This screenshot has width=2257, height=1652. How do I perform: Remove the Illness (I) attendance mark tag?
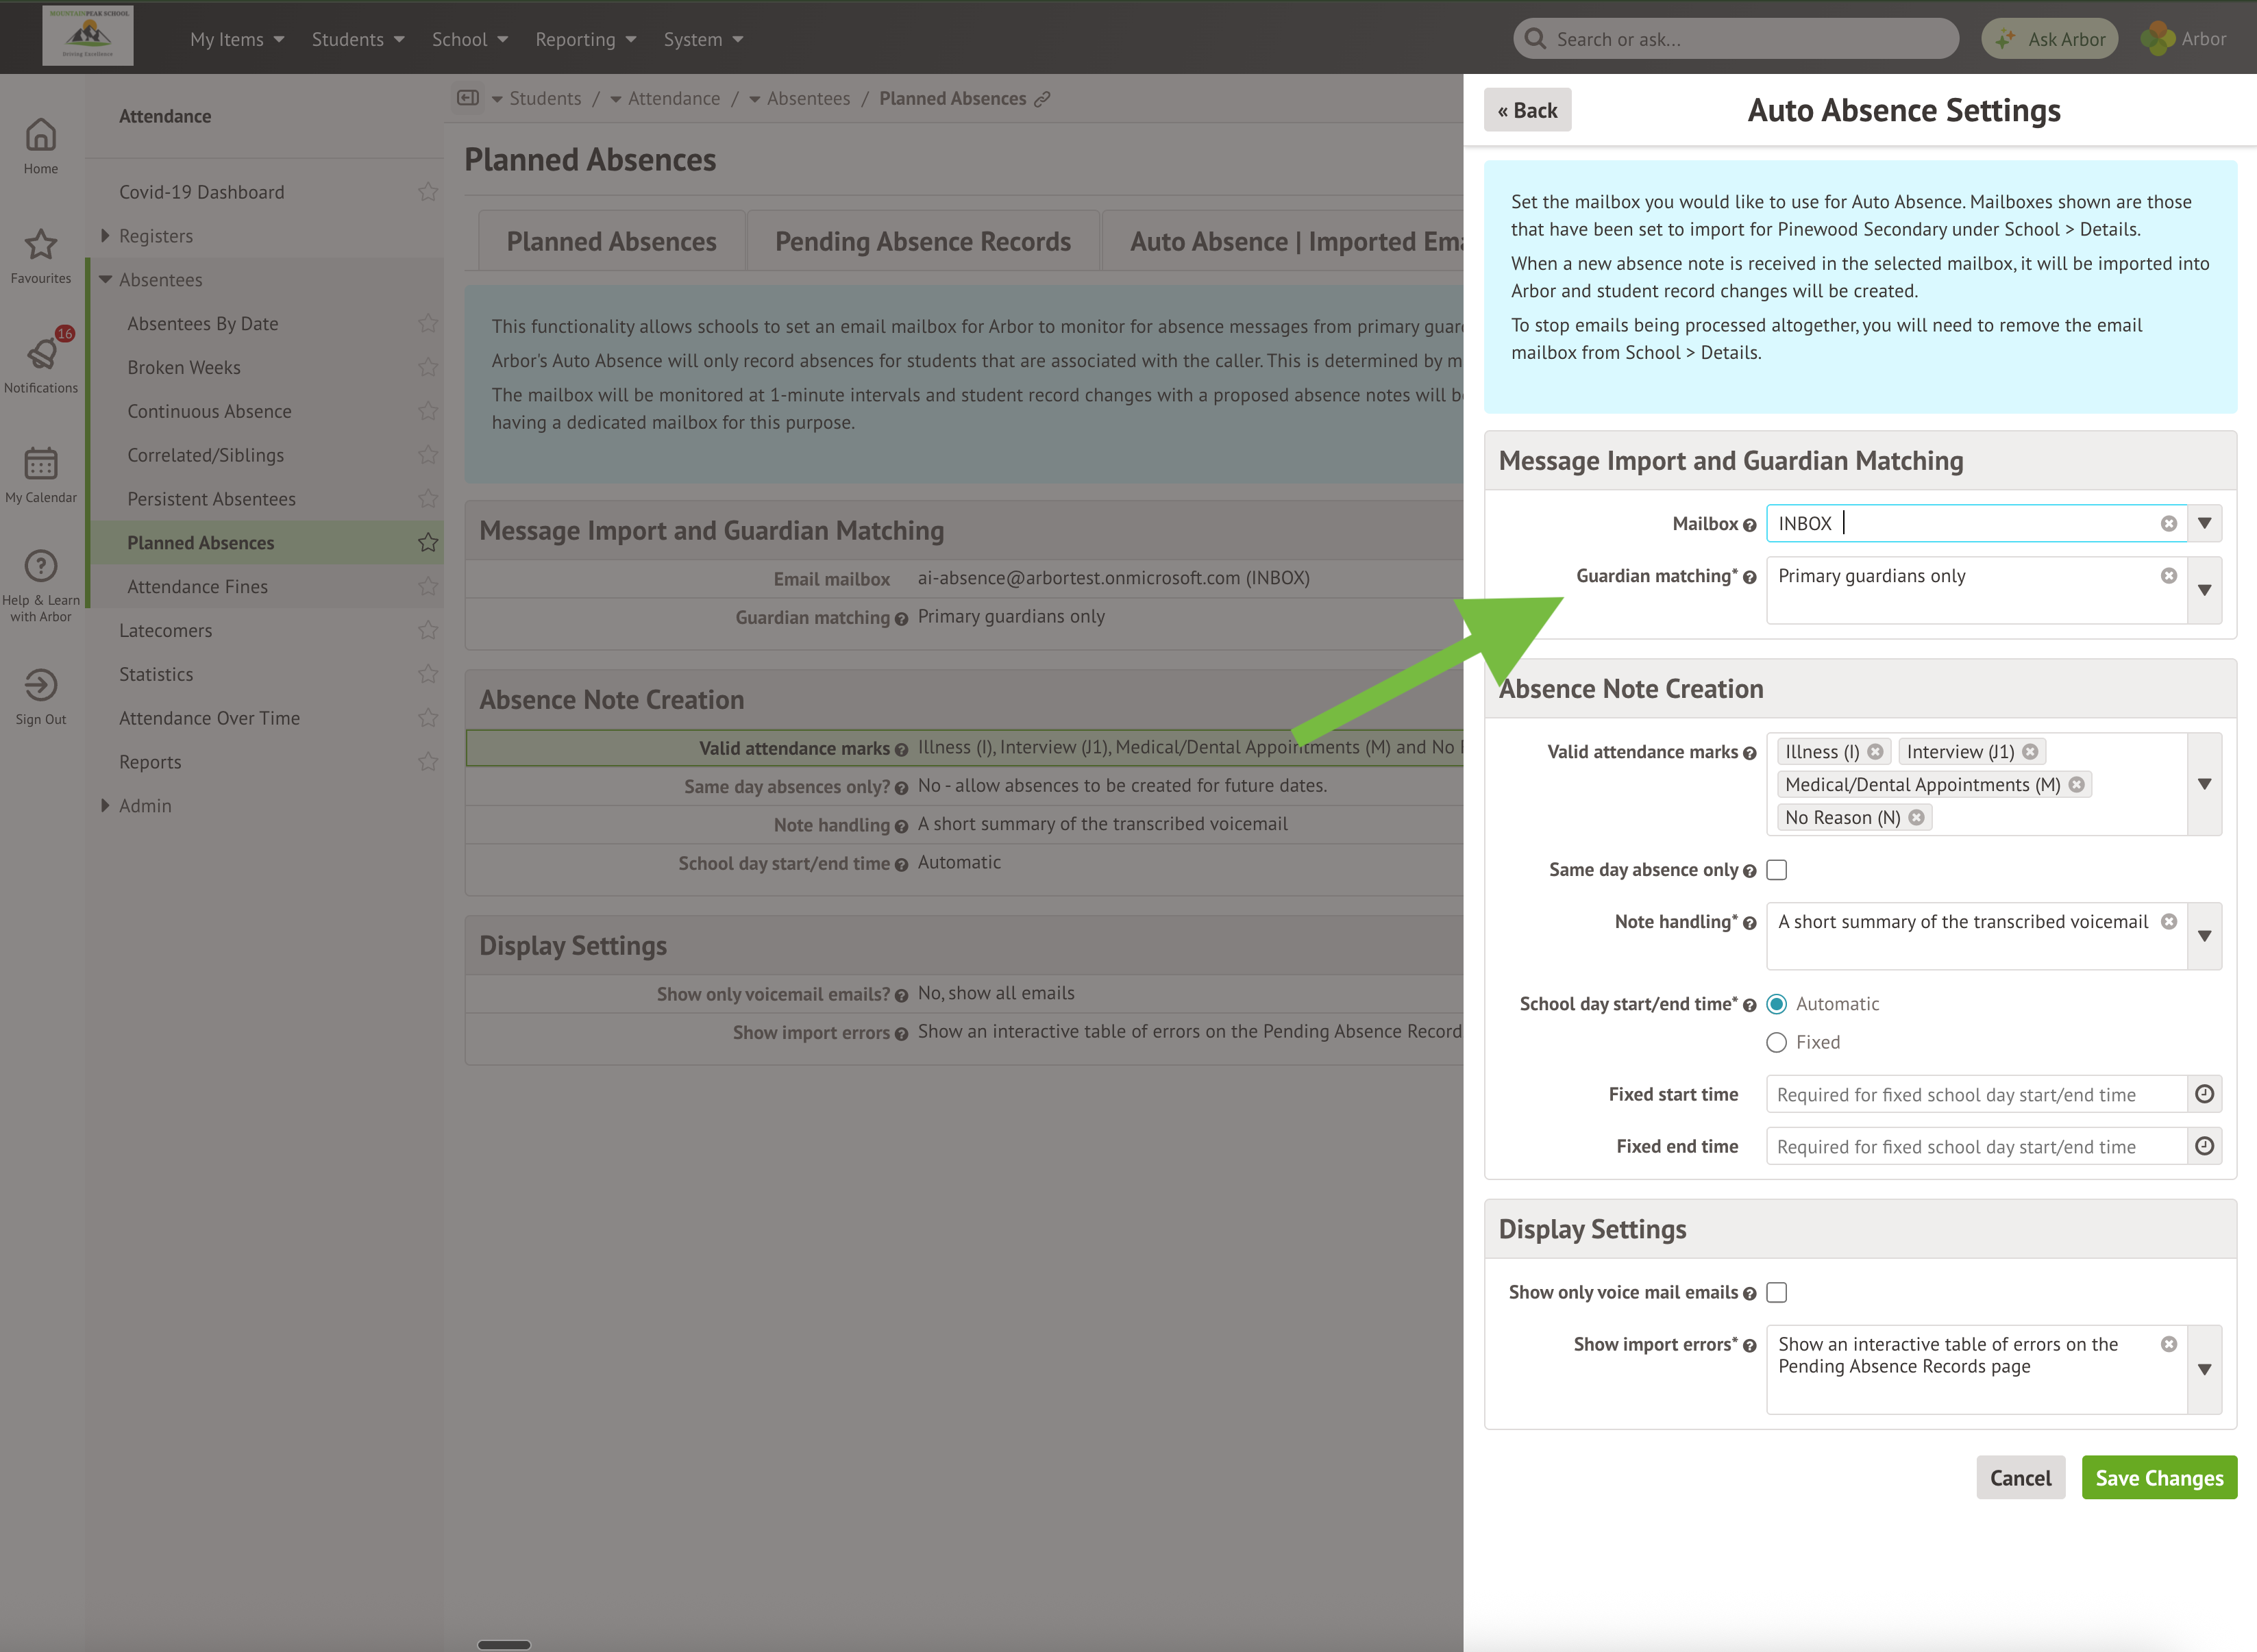click(1875, 752)
